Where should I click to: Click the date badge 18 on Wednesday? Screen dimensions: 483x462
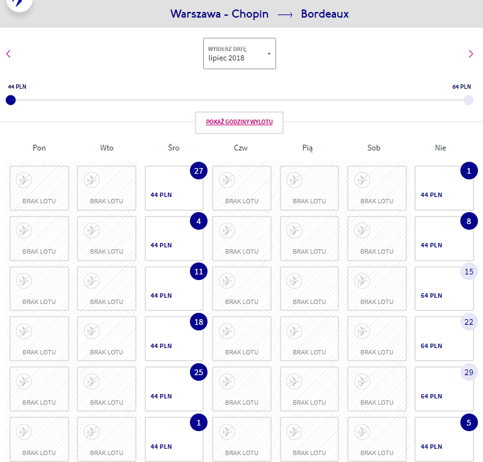199,322
